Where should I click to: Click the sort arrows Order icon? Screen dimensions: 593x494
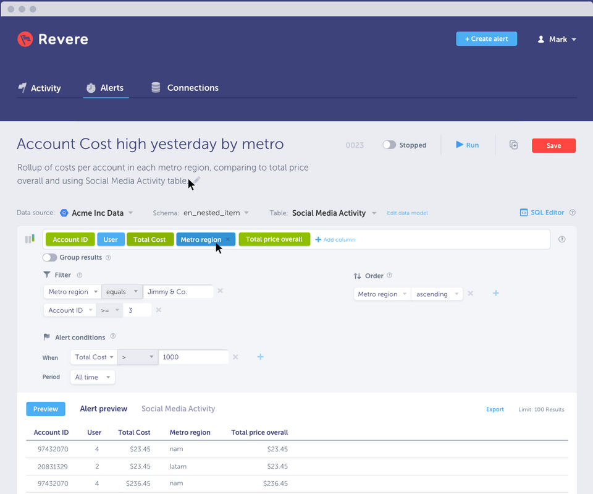(357, 276)
